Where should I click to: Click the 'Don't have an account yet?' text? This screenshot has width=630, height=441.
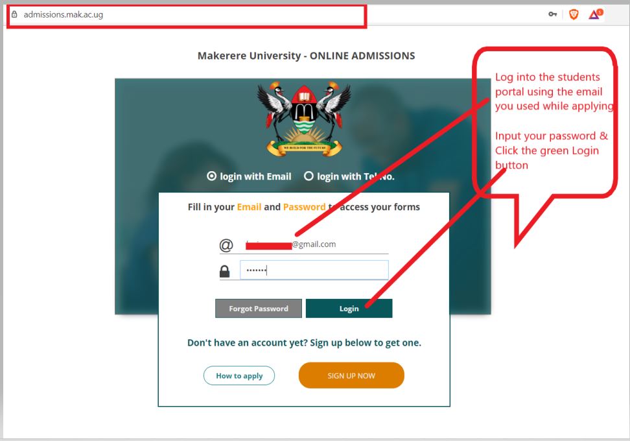click(247, 343)
